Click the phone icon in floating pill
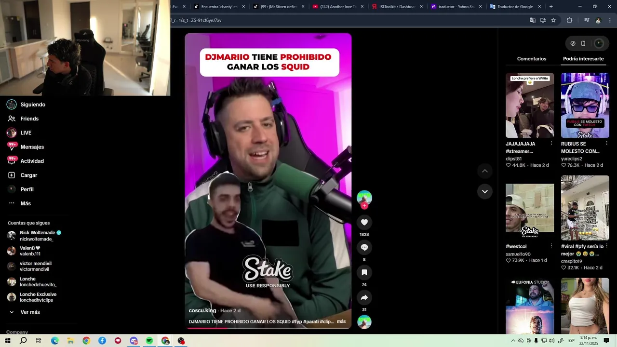The height and width of the screenshot is (347, 617). point(583,43)
